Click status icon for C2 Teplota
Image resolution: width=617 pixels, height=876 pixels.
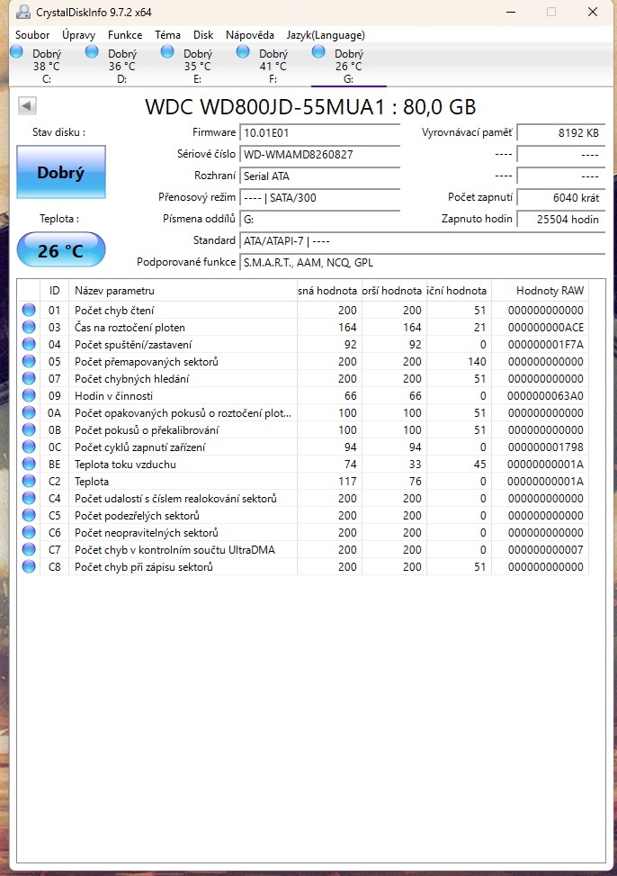pyautogui.click(x=29, y=481)
